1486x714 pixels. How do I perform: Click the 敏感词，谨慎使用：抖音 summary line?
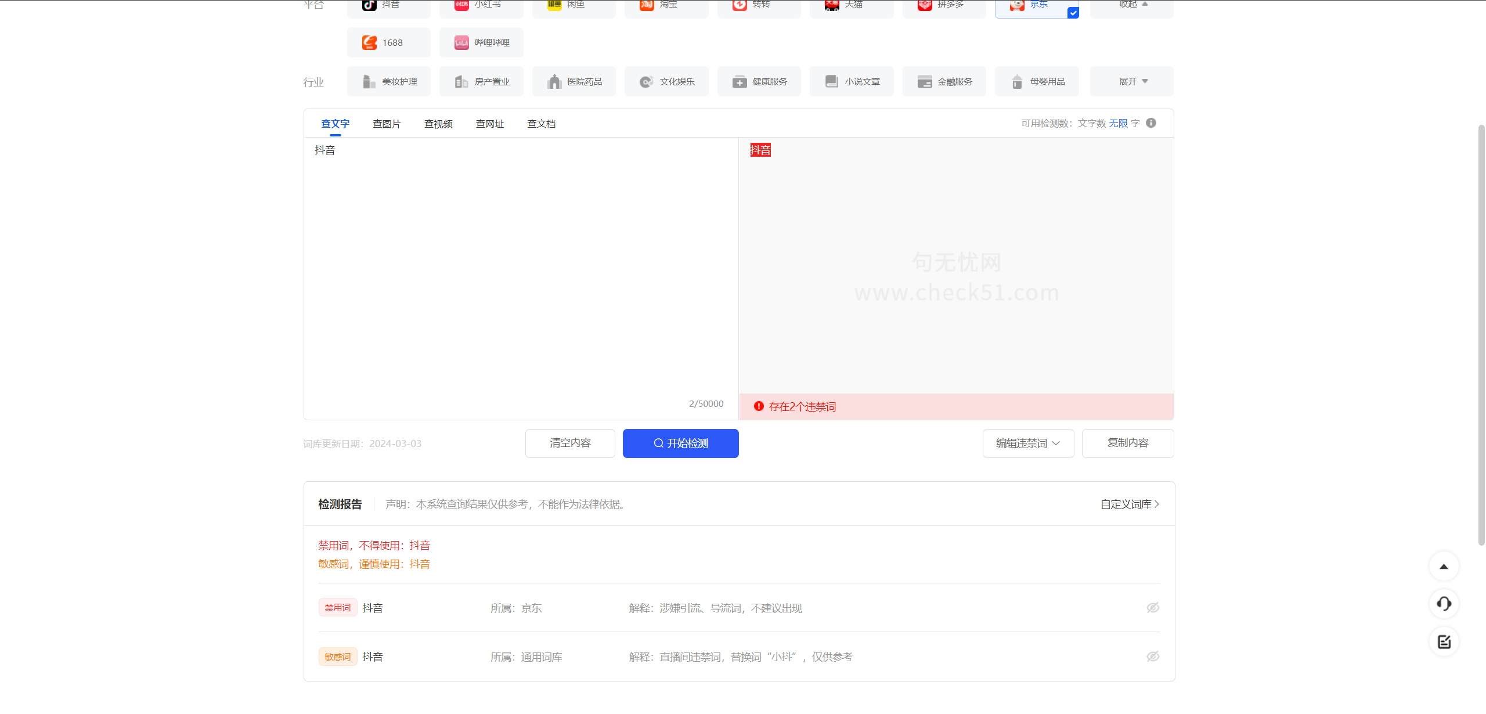click(374, 564)
